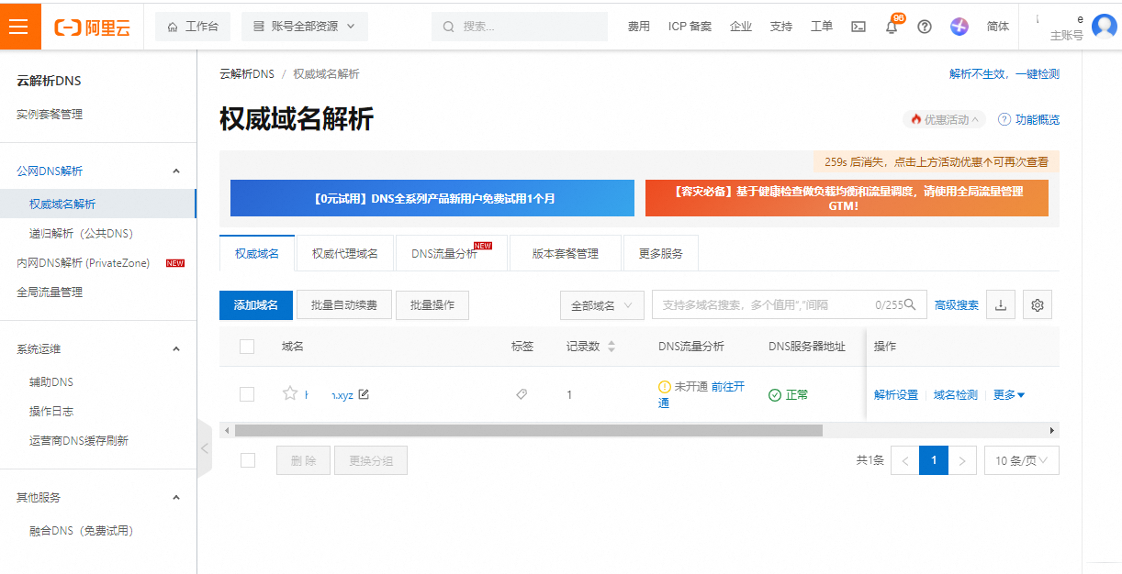Edit the .xyz domain remark pencil icon
The width and height of the screenshot is (1122, 574).
click(x=364, y=394)
